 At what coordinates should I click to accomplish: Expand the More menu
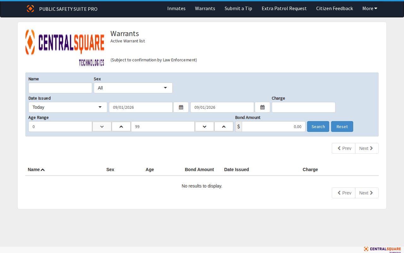pos(370,9)
